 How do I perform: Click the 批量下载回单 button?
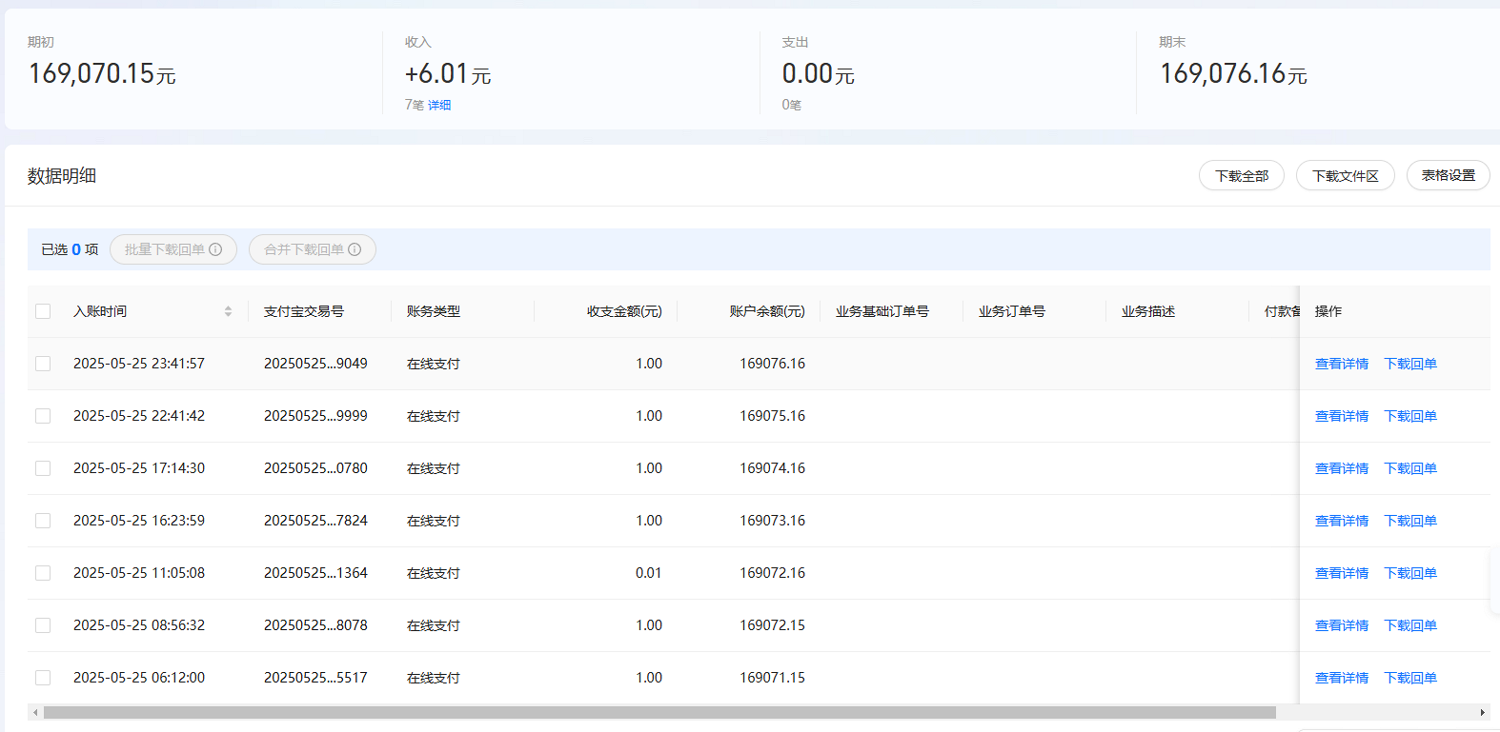point(173,249)
